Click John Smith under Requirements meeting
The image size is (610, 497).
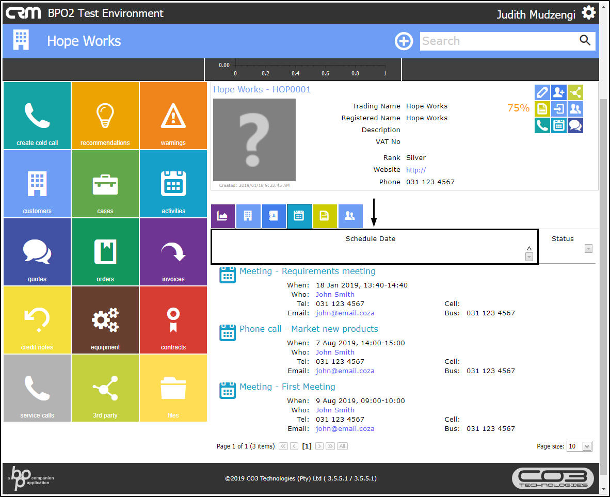(335, 295)
